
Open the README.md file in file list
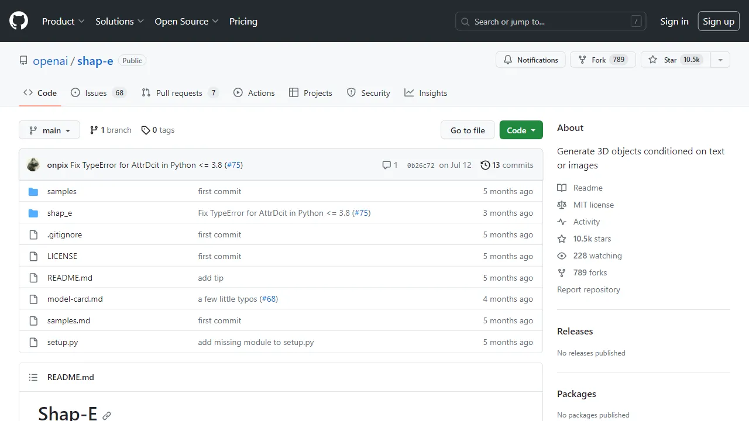point(70,278)
